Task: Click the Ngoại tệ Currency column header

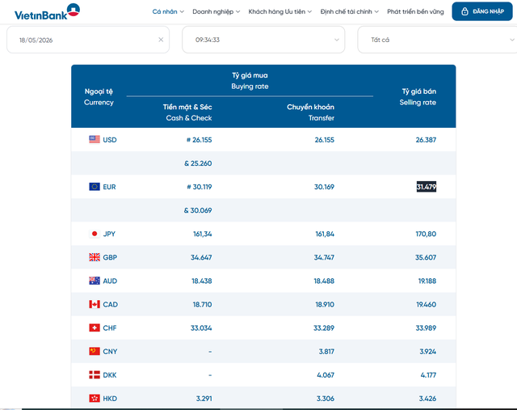Action: pyautogui.click(x=99, y=97)
